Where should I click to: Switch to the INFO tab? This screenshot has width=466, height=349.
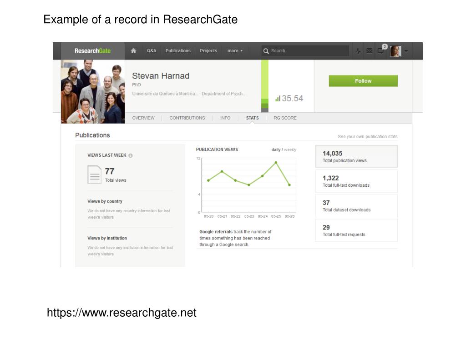pos(225,118)
